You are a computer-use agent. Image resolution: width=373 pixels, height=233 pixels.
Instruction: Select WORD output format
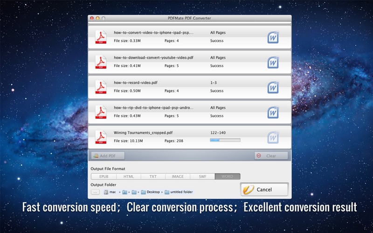(x=228, y=177)
